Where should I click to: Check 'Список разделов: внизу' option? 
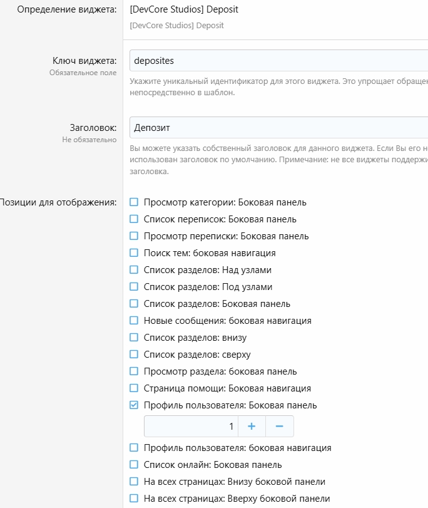tap(134, 338)
